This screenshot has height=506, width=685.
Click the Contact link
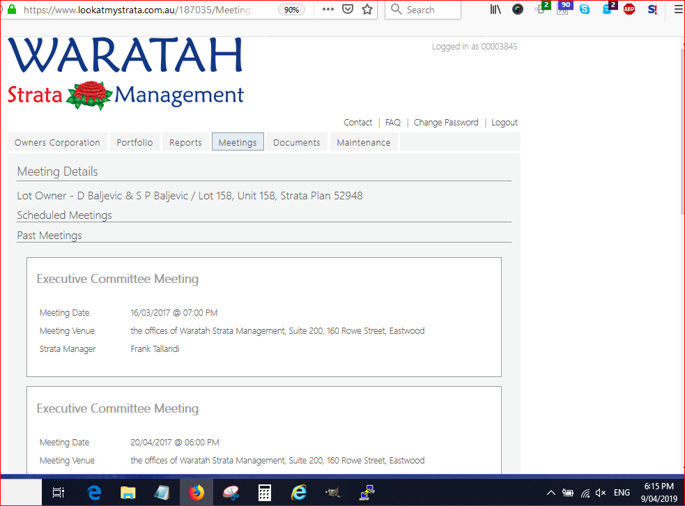coord(357,123)
